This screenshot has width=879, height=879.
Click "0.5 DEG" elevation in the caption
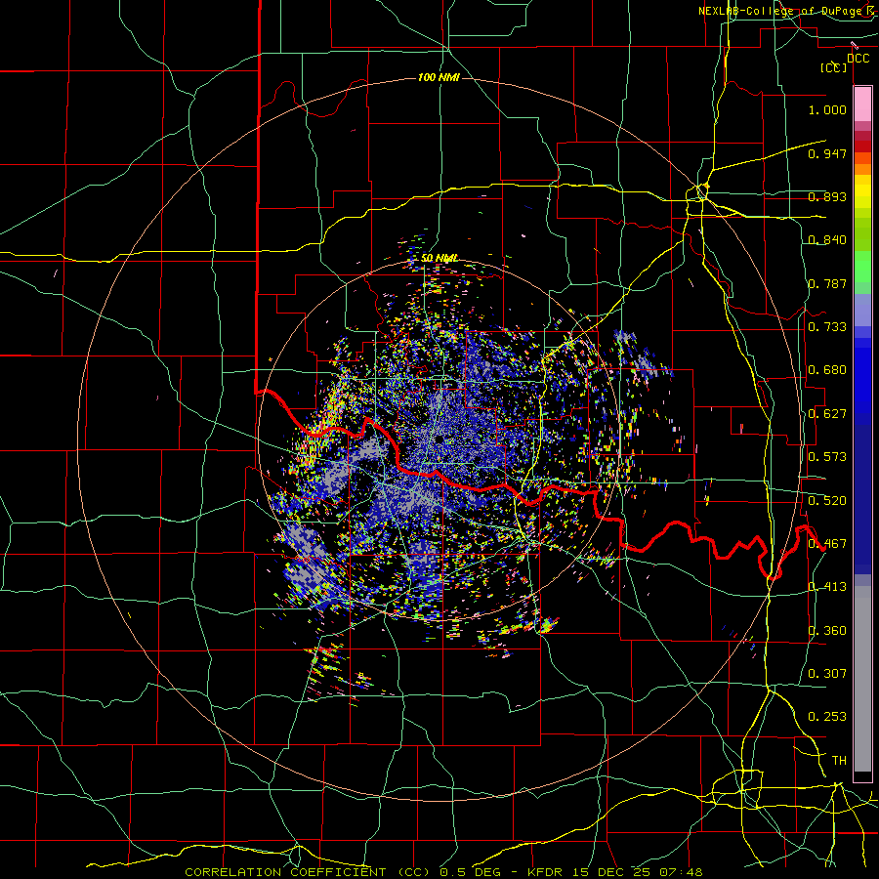pos(471,872)
